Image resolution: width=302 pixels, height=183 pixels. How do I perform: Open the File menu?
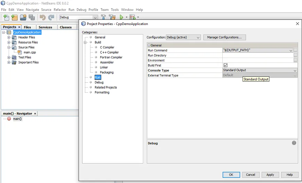tap(4, 10)
